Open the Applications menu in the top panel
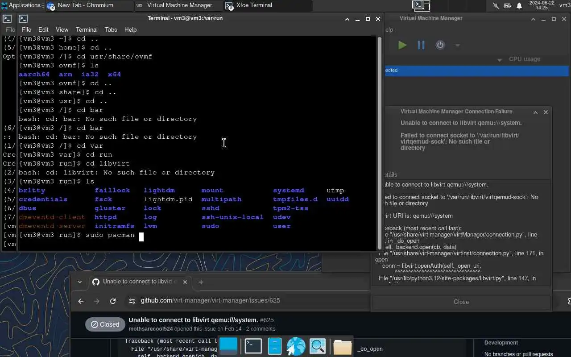 click(x=21, y=5)
